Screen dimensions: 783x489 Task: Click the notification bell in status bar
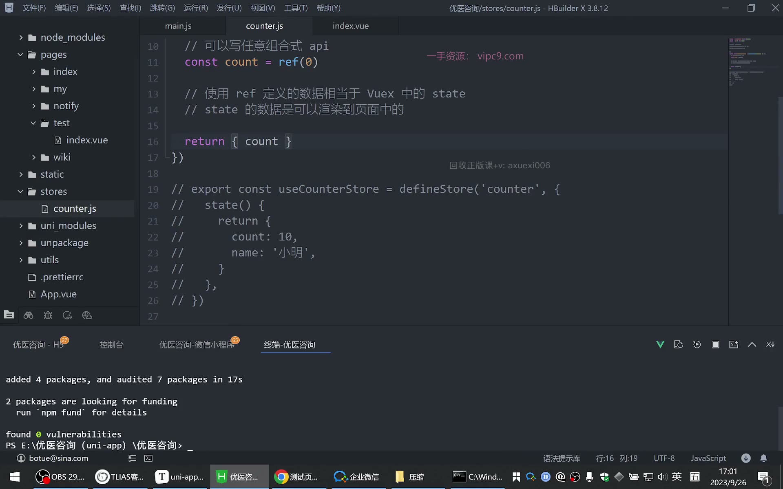(x=764, y=458)
